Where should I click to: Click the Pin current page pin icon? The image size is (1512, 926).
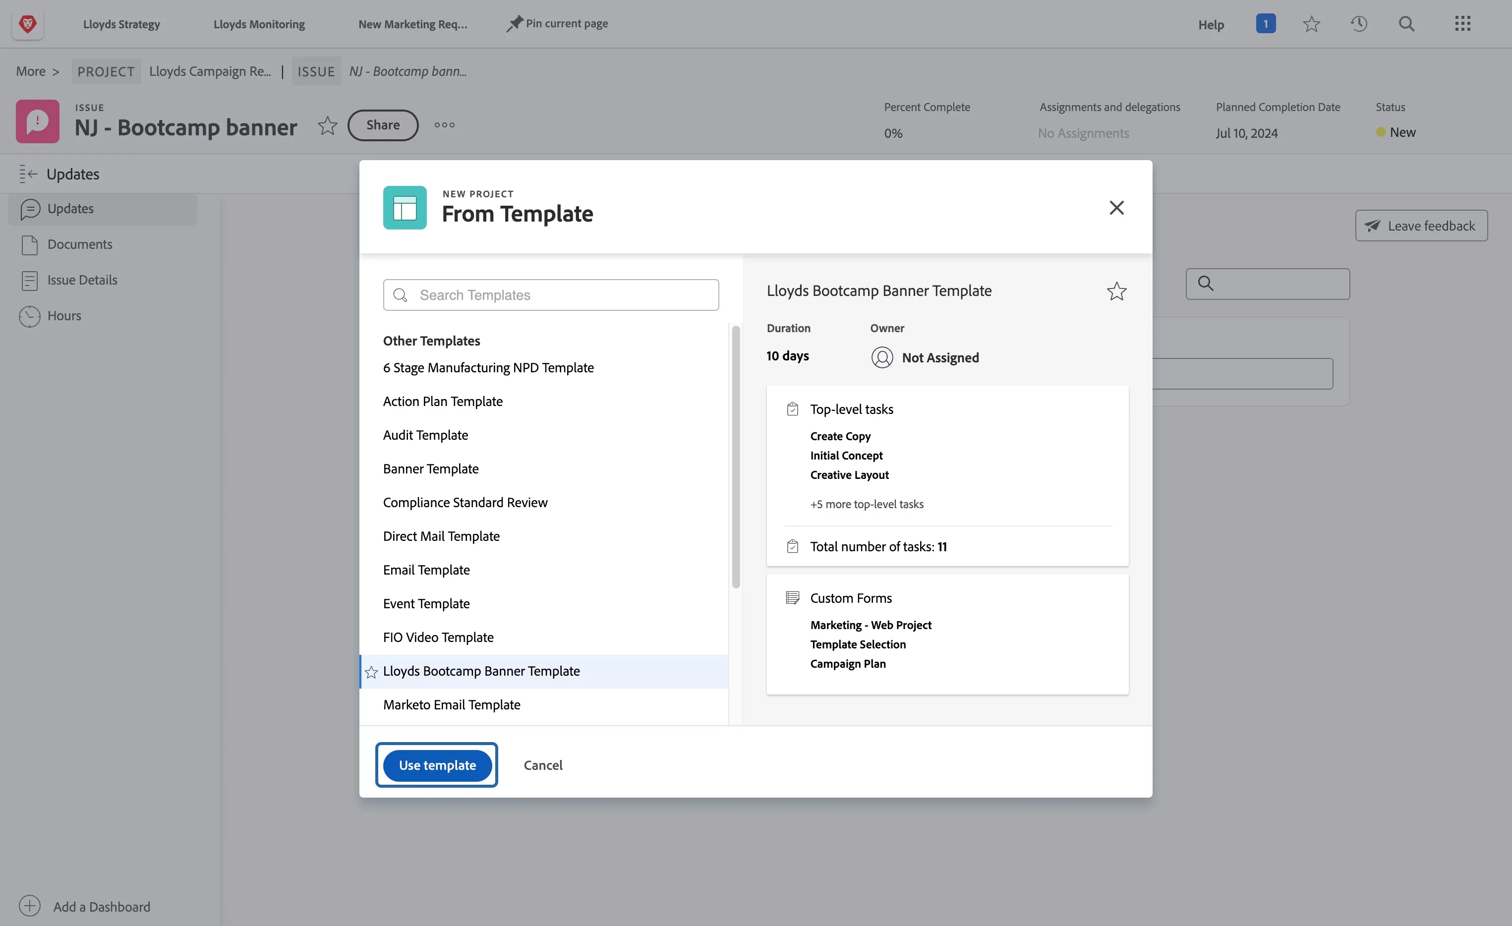[x=514, y=23]
